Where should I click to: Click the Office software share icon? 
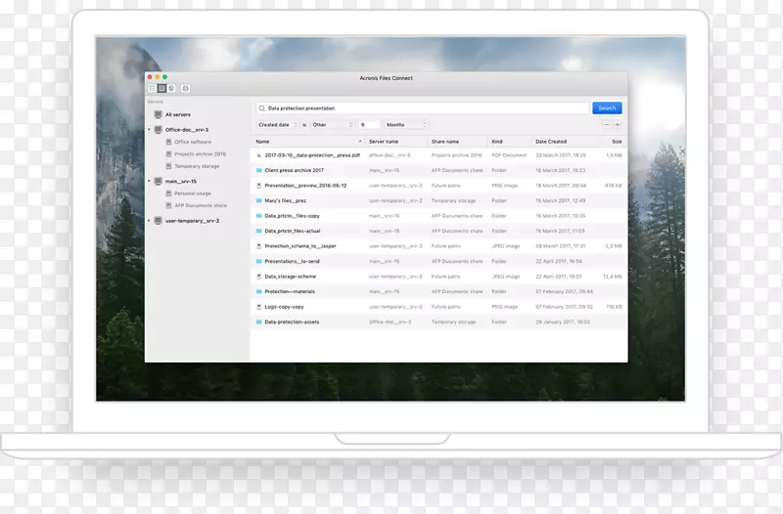coord(168,142)
